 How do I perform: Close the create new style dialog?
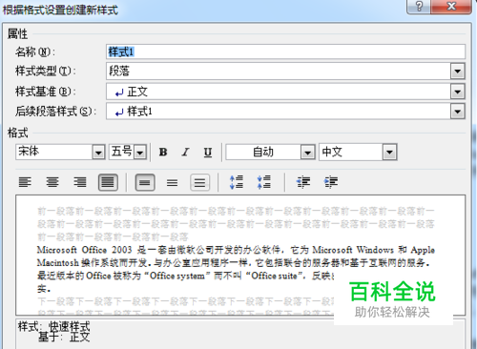[451, 7]
